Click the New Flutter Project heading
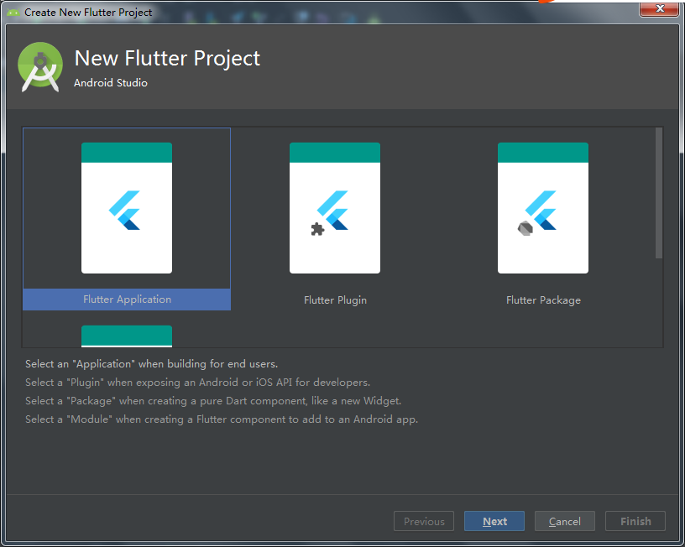685x547 pixels. pyautogui.click(x=167, y=59)
